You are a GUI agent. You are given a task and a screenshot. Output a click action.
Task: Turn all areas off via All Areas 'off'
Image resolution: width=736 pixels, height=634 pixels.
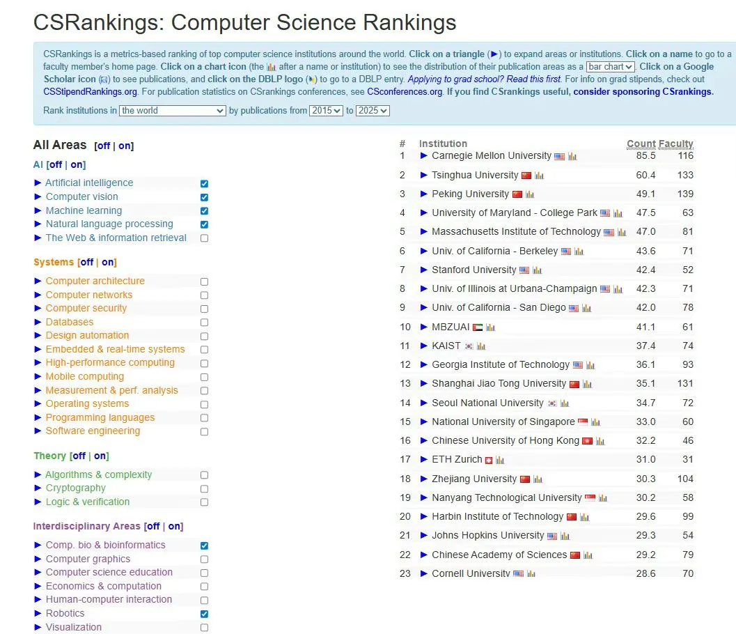click(104, 146)
